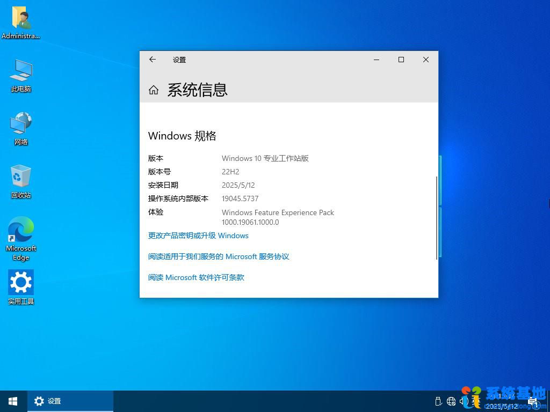Click the value Windows 10 专业工作站版
The image size is (550, 412).
[265, 158]
